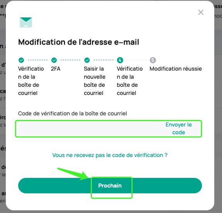Click the 2FA step label
Viewport: 222px width, 213px height.
tap(56, 69)
